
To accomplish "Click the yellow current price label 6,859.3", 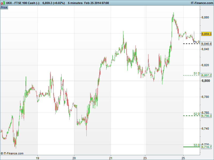I will [206, 34].
